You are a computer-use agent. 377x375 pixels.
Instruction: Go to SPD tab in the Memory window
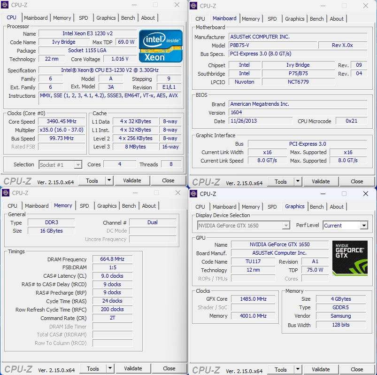(85, 206)
